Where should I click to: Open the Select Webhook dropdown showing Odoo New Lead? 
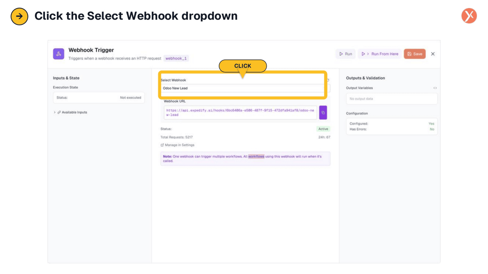coord(245,88)
